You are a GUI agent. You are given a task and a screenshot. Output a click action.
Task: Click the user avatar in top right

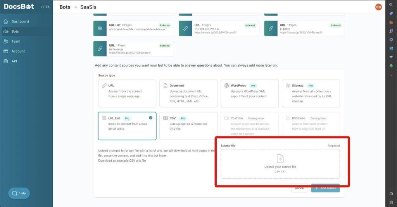tap(378, 7)
